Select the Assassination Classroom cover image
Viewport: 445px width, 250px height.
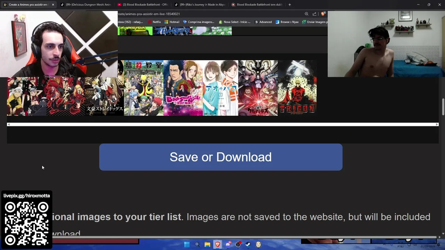144,88
